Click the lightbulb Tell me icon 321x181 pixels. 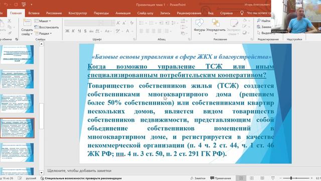(242, 13)
